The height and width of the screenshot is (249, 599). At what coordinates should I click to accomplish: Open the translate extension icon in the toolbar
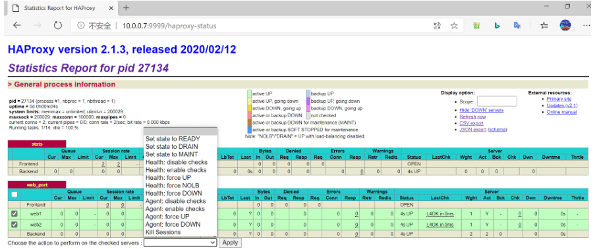click(x=517, y=26)
